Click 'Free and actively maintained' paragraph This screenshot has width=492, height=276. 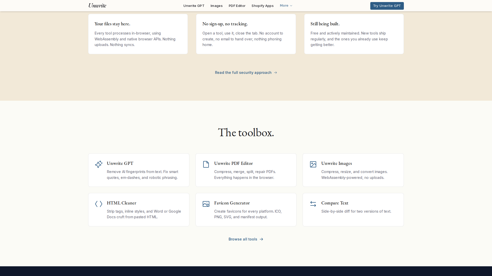349,39
